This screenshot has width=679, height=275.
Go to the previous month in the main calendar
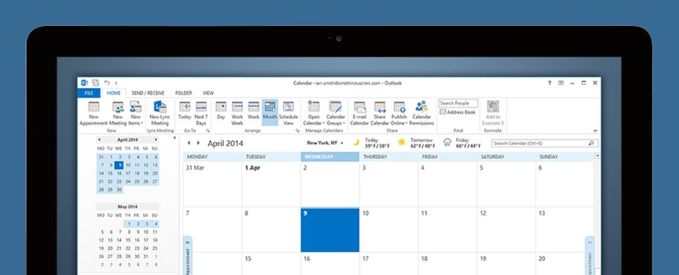tap(189, 143)
